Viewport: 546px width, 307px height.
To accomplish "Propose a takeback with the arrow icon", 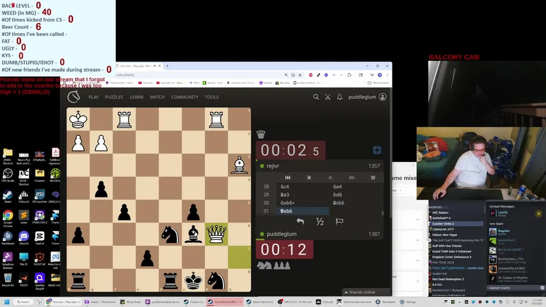I will click(x=300, y=221).
